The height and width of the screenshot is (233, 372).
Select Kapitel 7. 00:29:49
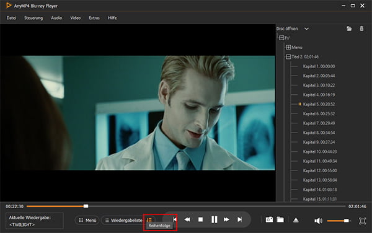tap(319, 123)
